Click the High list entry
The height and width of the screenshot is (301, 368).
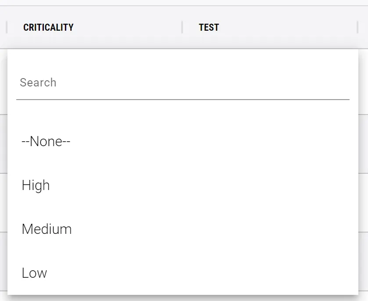tap(36, 186)
